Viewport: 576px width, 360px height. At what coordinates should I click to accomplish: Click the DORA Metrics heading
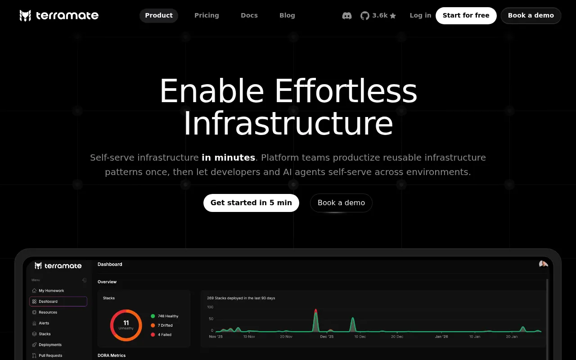click(112, 355)
